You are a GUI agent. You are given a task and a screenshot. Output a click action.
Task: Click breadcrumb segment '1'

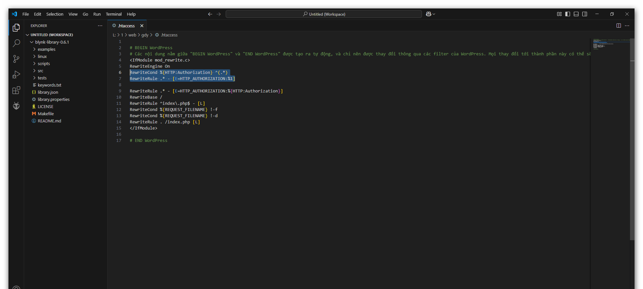point(122,35)
